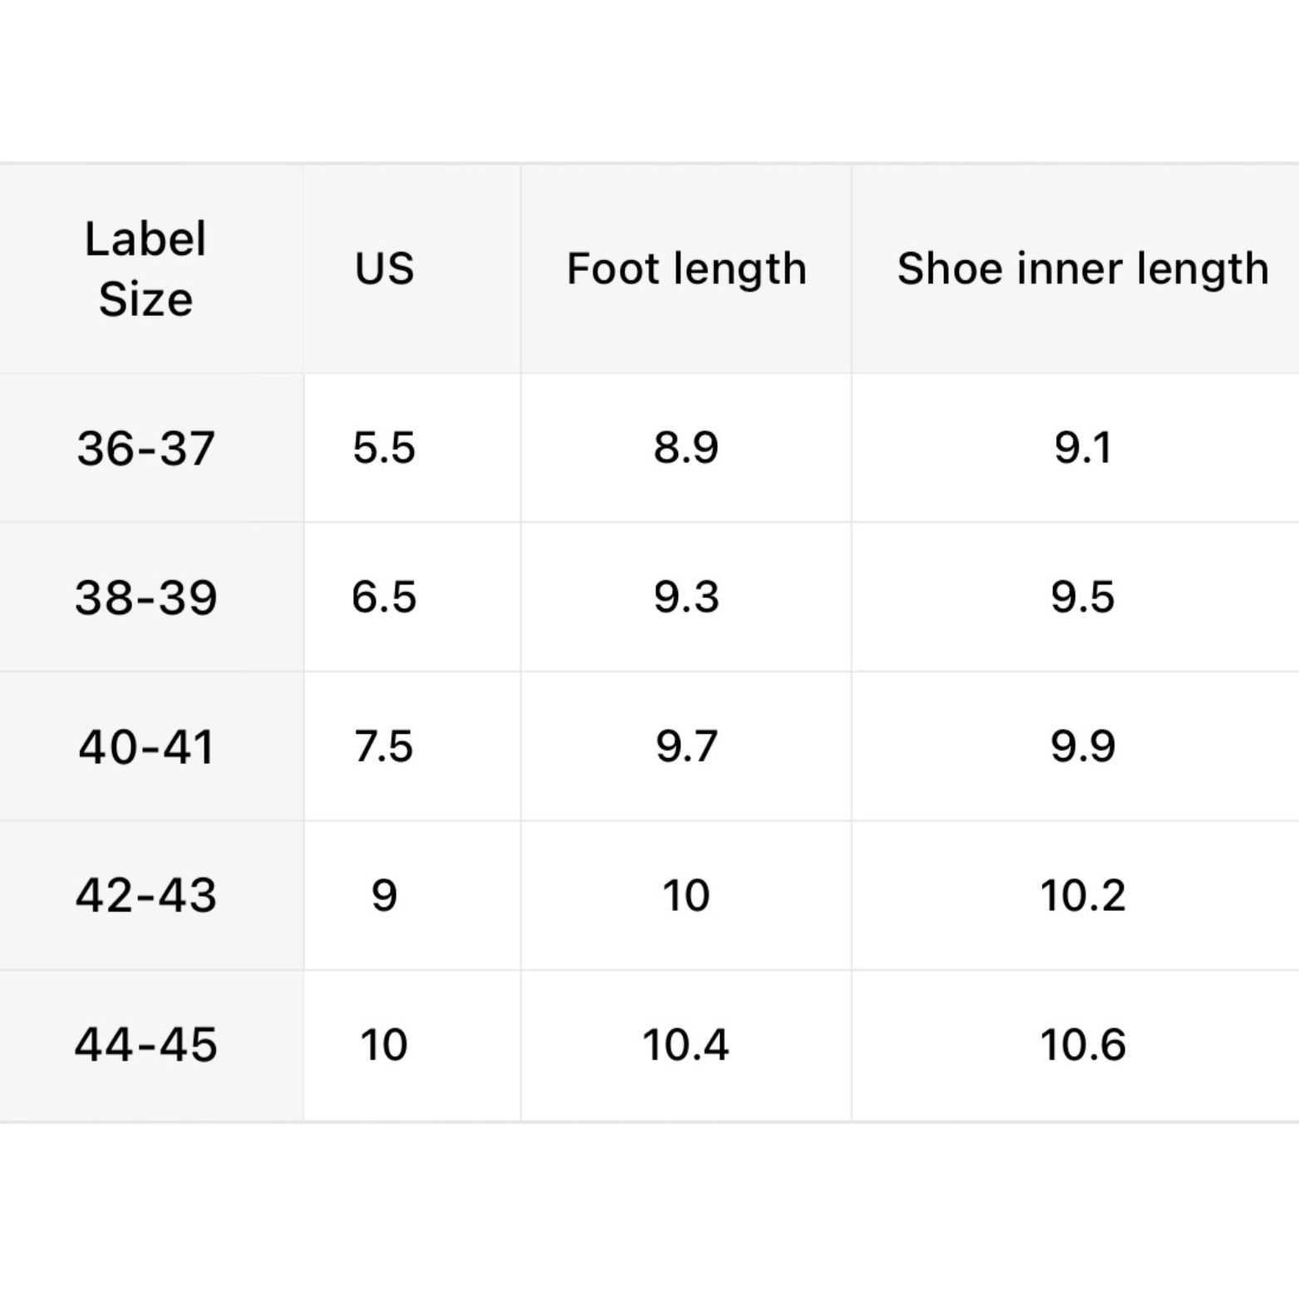Click the US size 7.5 cell
Viewport: 1299px width, 1299px height.
click(384, 746)
